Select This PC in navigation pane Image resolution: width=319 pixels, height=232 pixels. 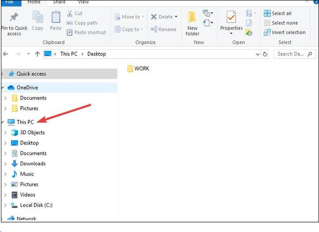25,122
